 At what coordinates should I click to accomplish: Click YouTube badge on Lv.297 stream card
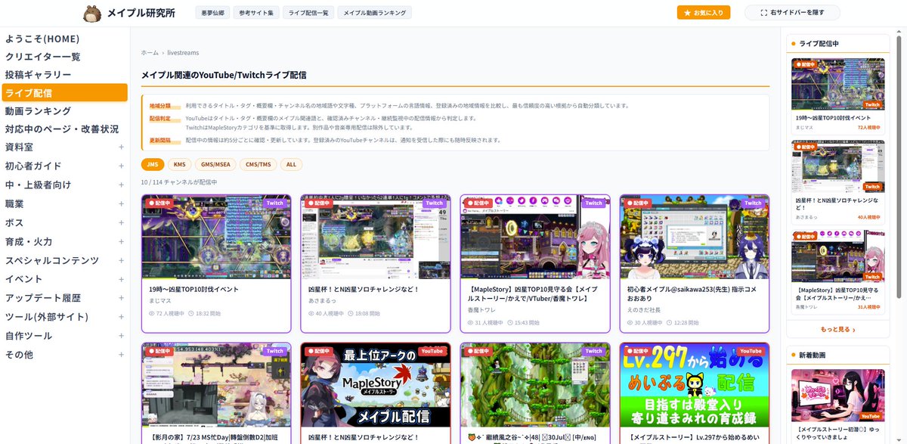point(751,351)
